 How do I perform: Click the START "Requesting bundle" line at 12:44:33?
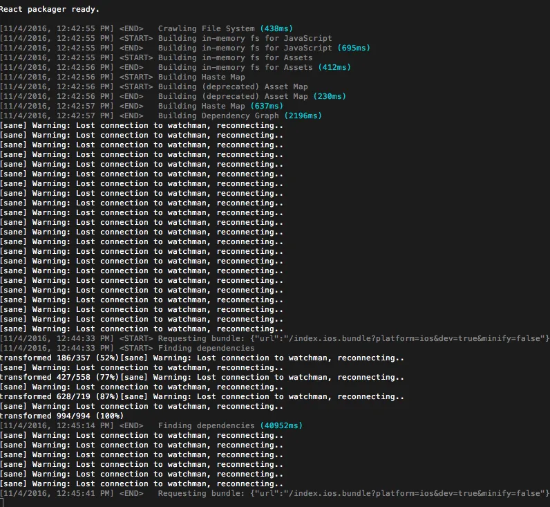coord(274,338)
